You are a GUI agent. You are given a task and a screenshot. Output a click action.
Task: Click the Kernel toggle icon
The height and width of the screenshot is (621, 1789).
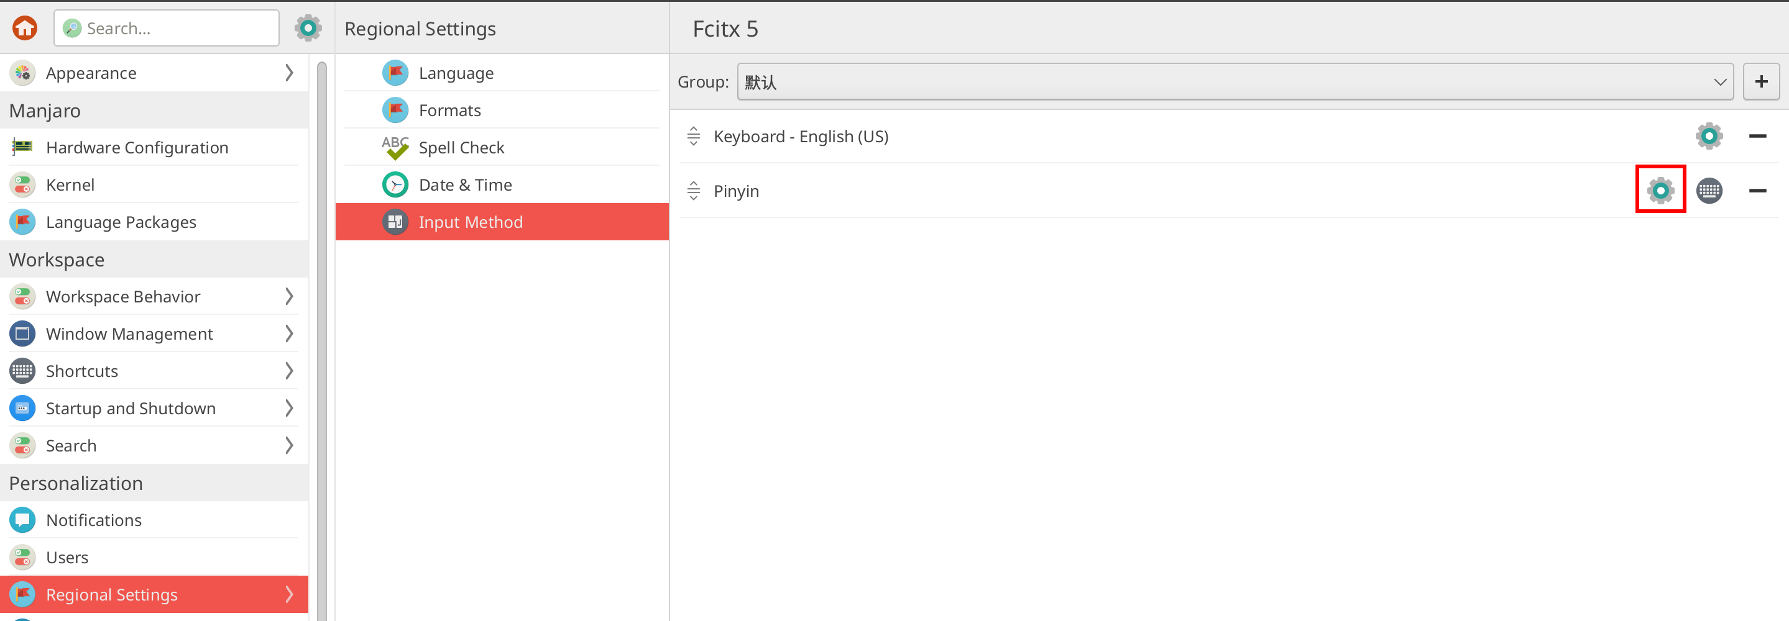pos(22,184)
